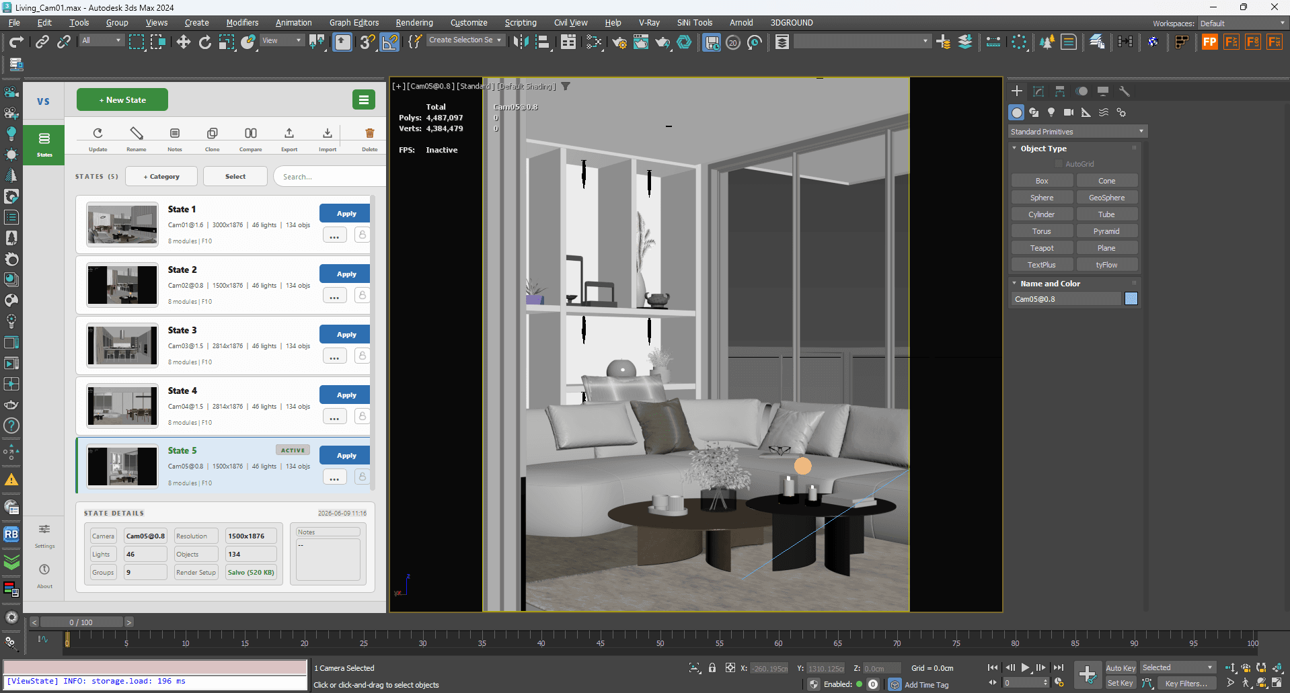Toggle the lock on State 3
This screenshot has width=1290, height=693.
pyautogui.click(x=362, y=356)
